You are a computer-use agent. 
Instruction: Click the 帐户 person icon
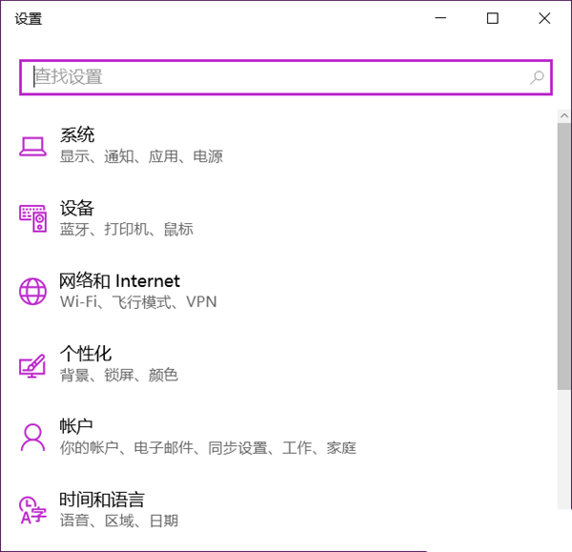pos(32,437)
